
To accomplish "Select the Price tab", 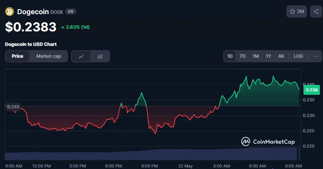I will click(17, 56).
